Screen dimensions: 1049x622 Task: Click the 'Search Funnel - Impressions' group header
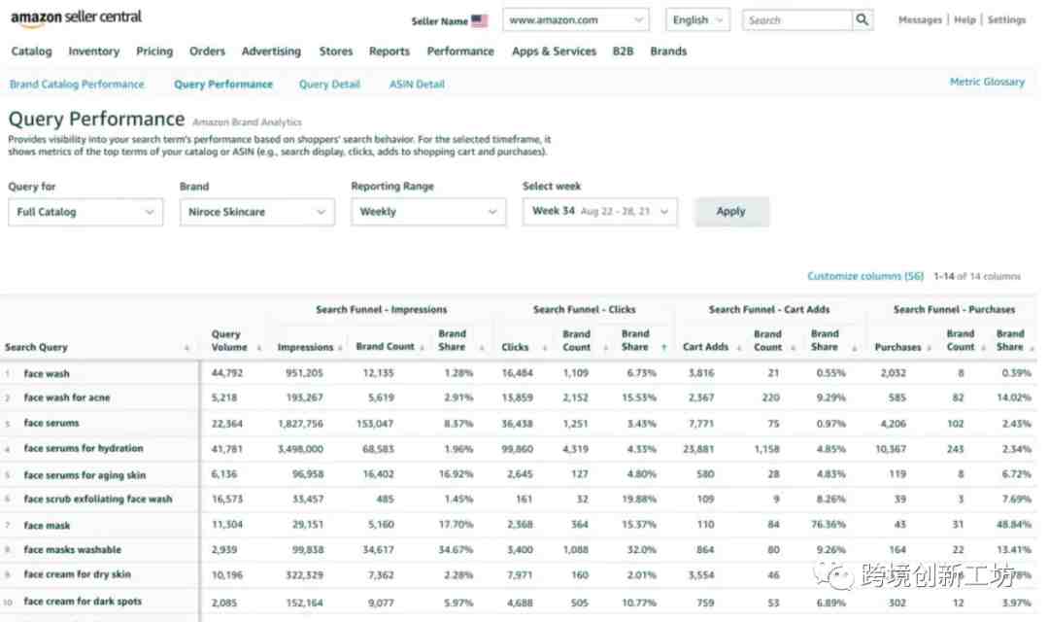(x=382, y=310)
